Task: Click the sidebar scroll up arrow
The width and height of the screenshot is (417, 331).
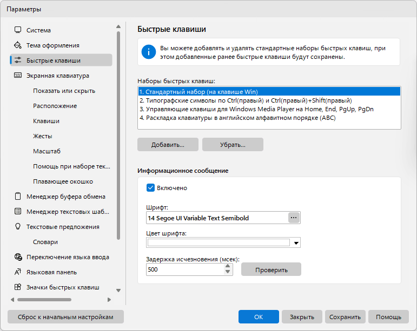Action: pyautogui.click(x=118, y=26)
